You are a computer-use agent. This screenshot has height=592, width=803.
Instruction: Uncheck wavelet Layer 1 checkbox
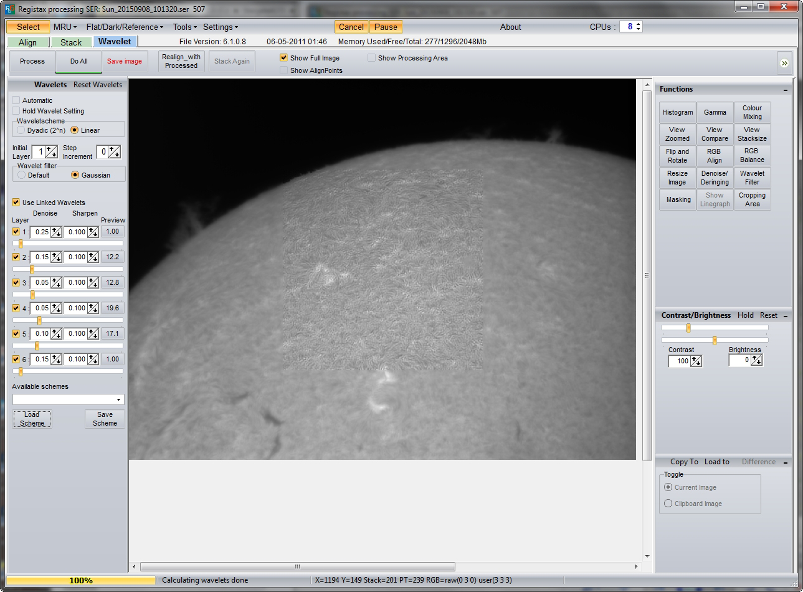(16, 232)
